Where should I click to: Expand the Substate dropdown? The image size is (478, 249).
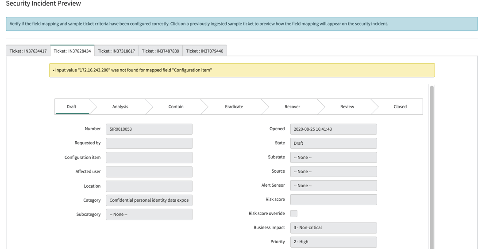pos(334,157)
